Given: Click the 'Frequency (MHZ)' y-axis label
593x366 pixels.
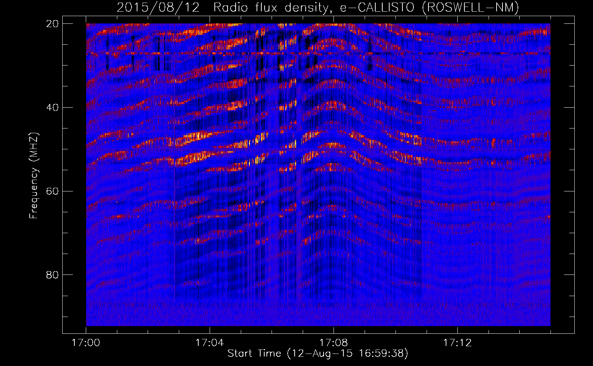Looking at the screenshot, I should point(34,176).
